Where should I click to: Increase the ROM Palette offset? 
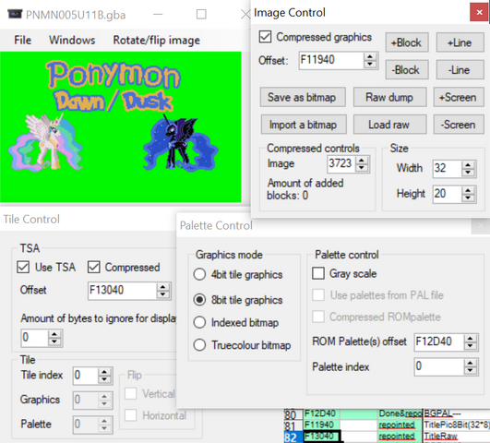pos(471,339)
